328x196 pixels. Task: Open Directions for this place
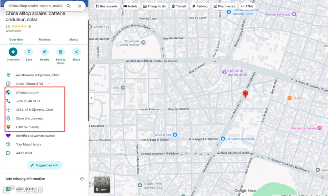tap(13, 54)
